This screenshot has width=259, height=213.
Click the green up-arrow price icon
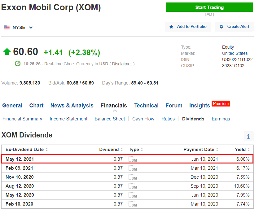point(7,51)
